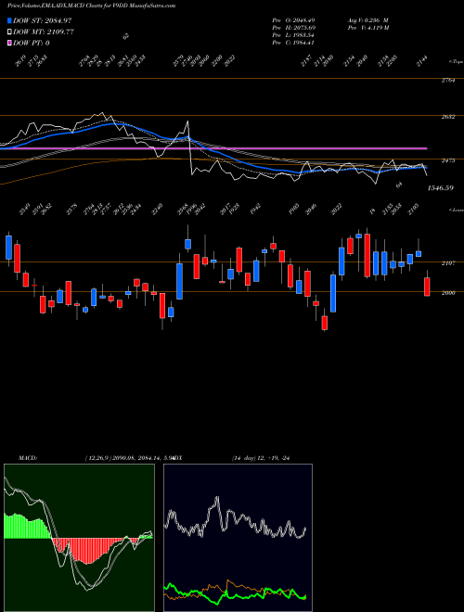Click the blue DOW ST legend swatch
Viewport: 464px width, 612px height.
9,20
